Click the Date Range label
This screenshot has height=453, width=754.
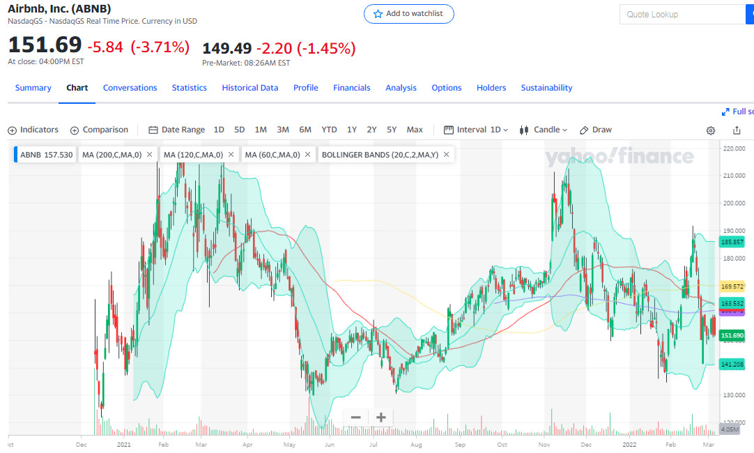(183, 130)
